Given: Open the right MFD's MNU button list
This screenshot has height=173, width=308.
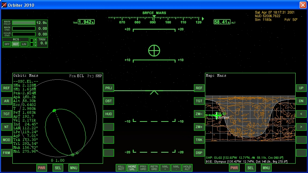Looking at the screenshot, I should [266, 168].
